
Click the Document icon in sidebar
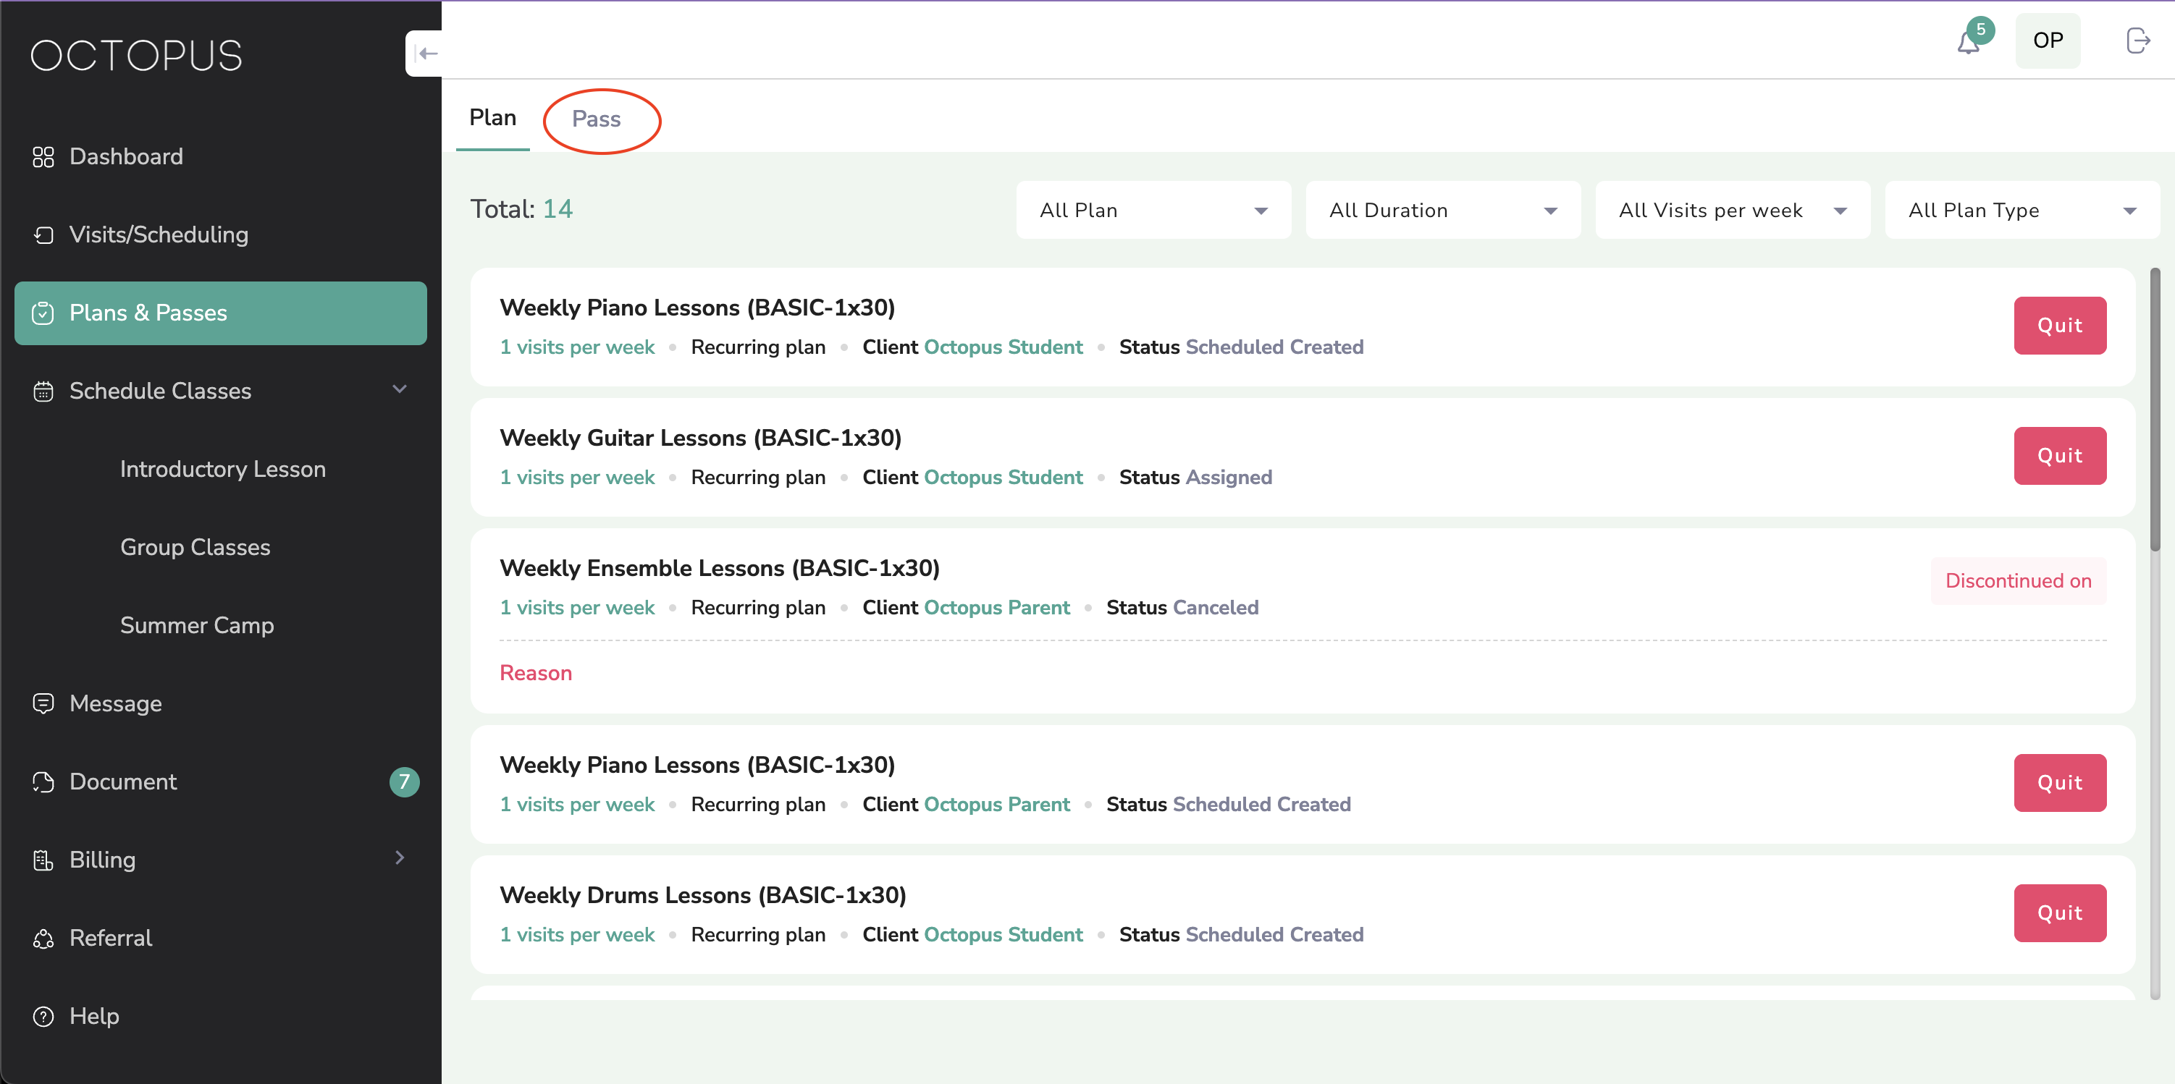(43, 781)
